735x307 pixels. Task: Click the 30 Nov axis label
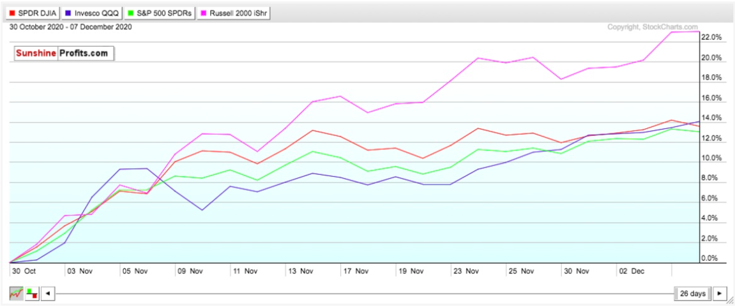577,271
